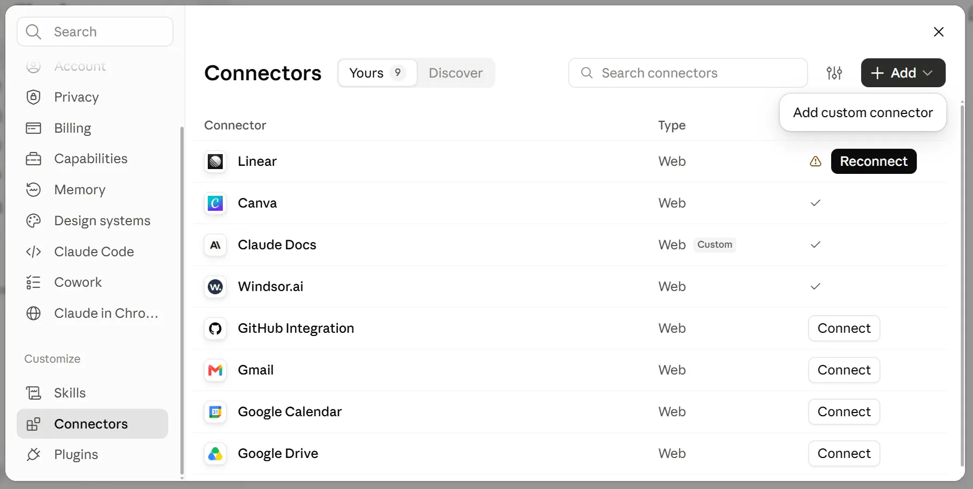This screenshot has height=489, width=973.
Task: Close the settings dialog
Action: point(939,32)
